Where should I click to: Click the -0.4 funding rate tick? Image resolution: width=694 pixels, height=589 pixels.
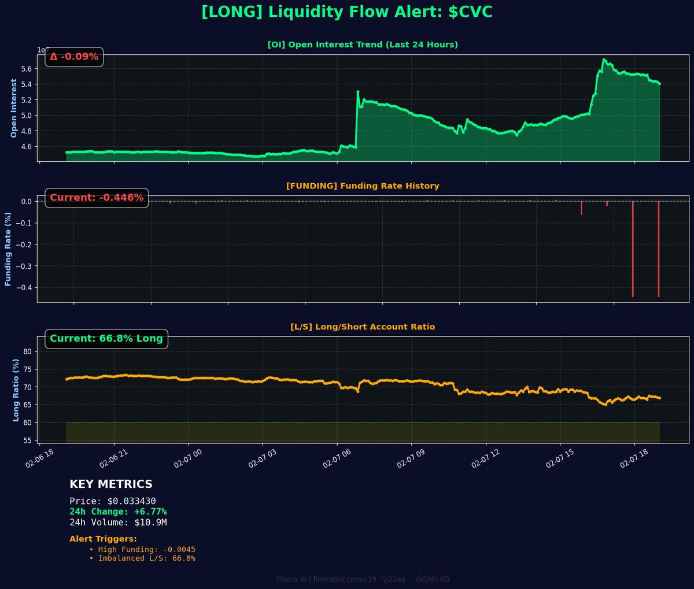tap(24, 288)
